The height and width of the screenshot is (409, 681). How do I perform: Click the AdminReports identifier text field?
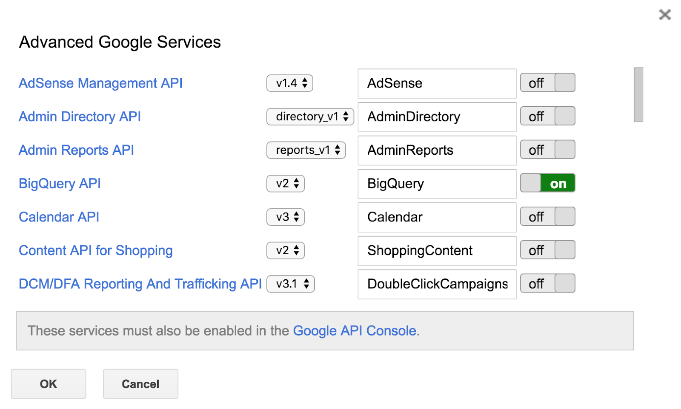tap(437, 150)
